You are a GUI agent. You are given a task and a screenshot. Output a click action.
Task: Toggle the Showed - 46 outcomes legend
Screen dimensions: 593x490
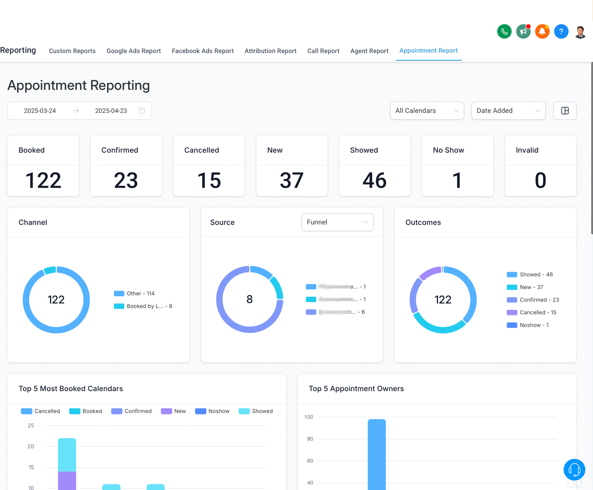point(530,275)
